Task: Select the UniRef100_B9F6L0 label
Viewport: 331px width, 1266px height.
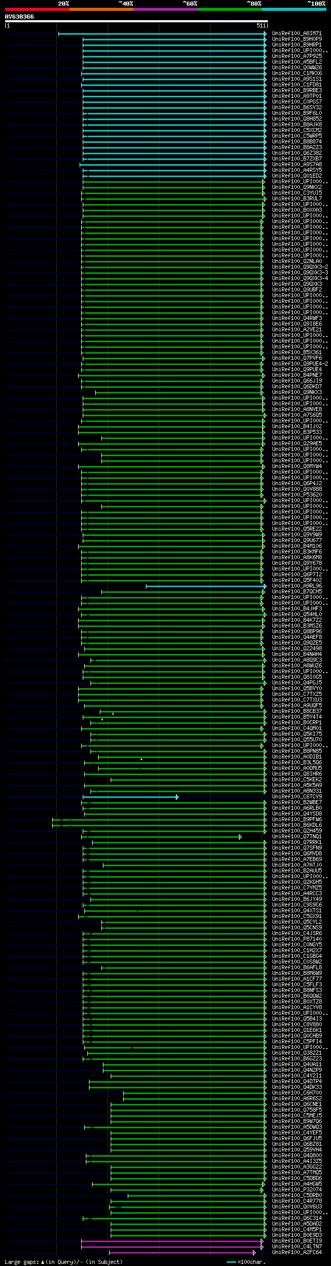Action: click(x=297, y=113)
